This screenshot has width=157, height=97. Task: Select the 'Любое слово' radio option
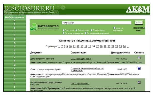tap(76, 30)
